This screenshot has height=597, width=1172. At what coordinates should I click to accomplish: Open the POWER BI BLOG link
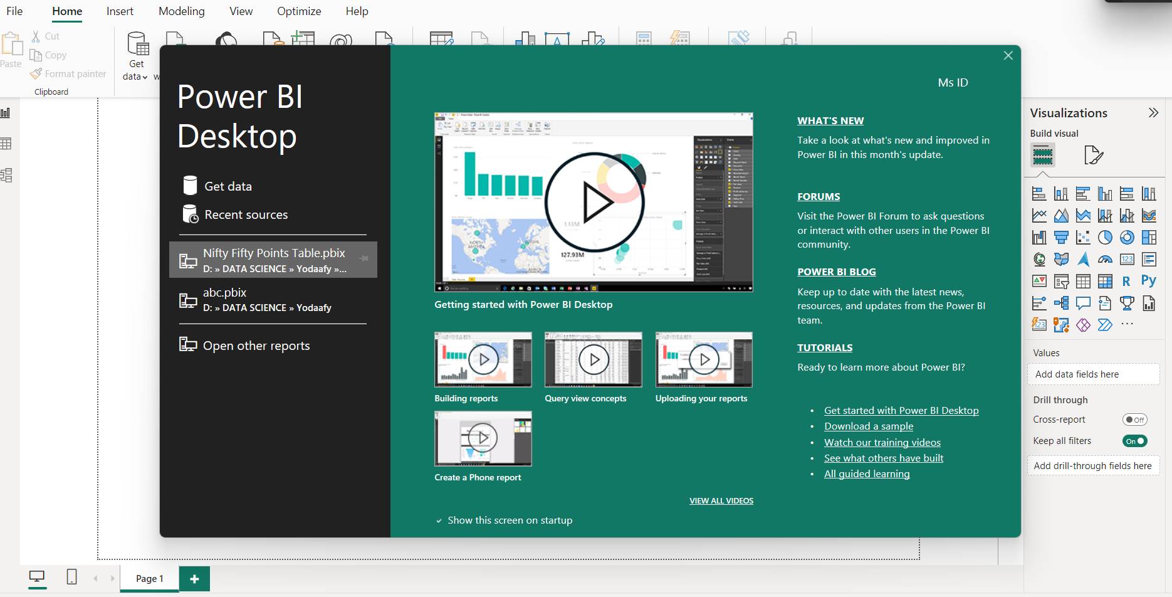point(837,272)
